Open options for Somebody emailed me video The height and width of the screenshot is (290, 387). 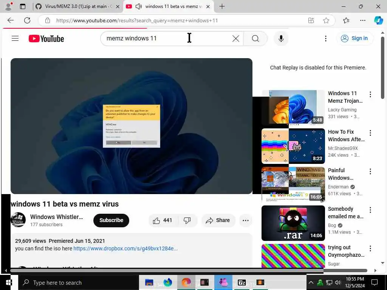370,210
